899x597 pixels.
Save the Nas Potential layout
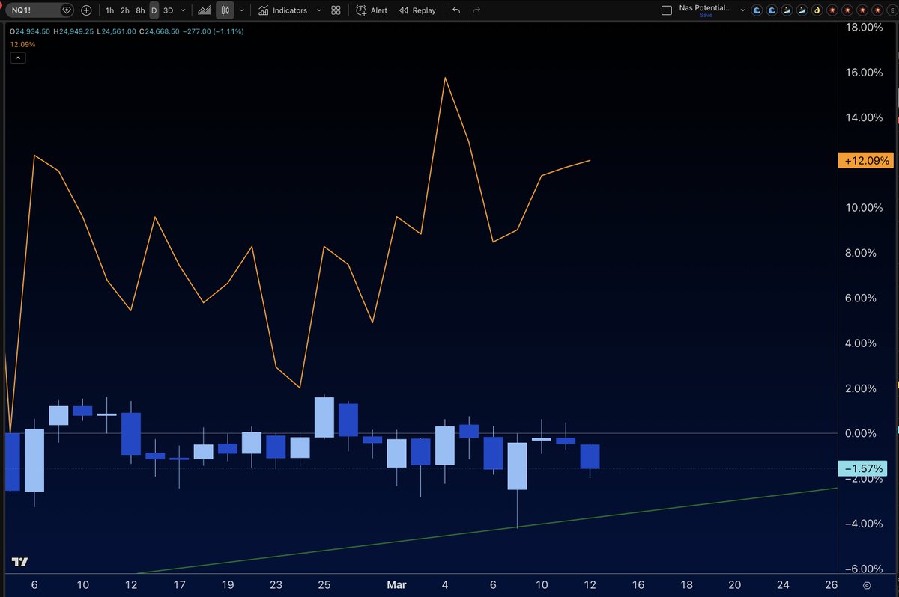click(706, 15)
